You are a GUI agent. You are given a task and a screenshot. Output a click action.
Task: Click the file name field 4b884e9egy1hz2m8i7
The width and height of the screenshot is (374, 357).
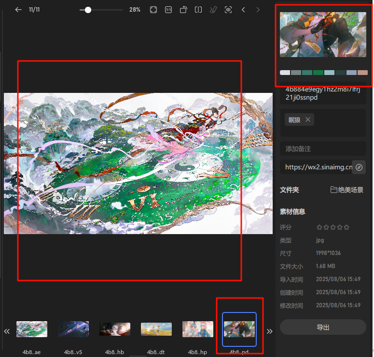click(323, 93)
